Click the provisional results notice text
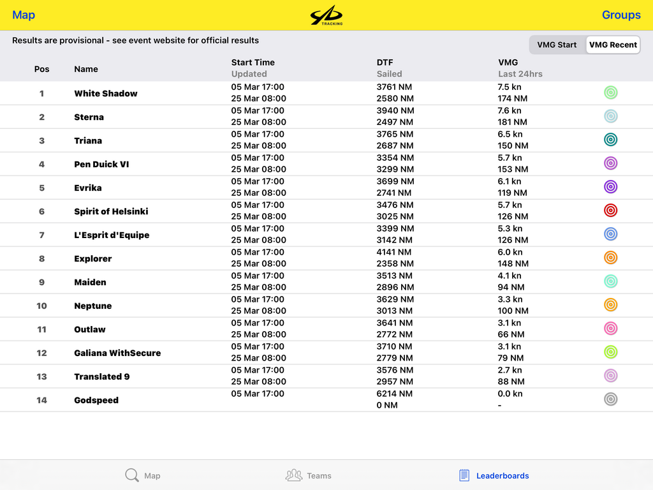Screen dimensions: 653x490 tap(135, 40)
